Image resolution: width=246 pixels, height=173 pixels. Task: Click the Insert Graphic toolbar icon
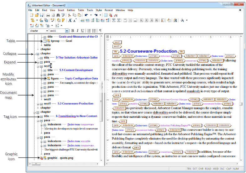pos(111,15)
